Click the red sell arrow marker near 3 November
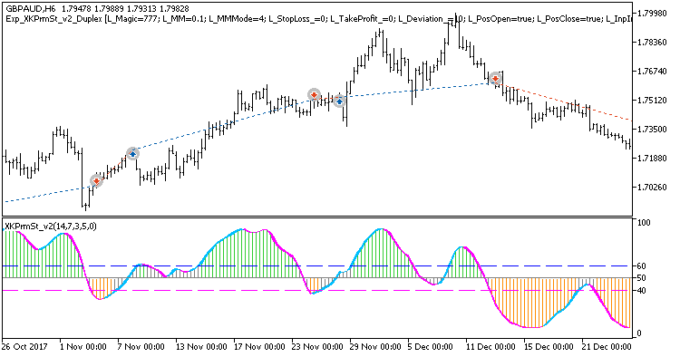 tap(96, 180)
